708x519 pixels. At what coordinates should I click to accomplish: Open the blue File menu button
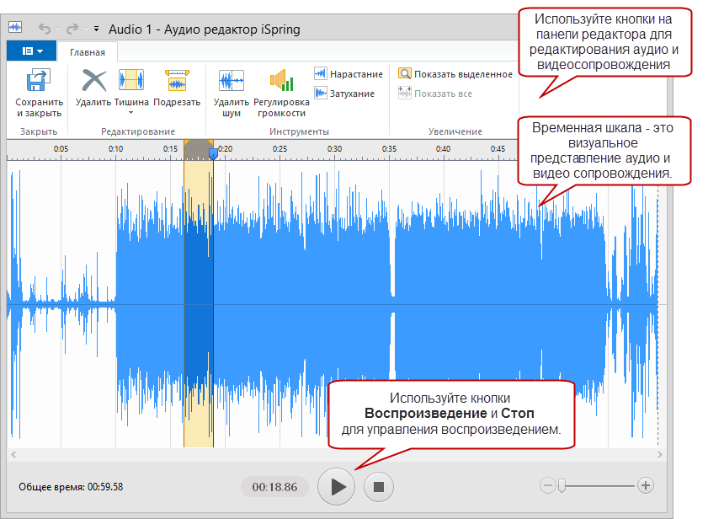coord(32,51)
